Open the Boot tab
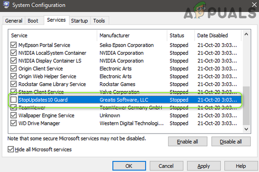 (x=33, y=21)
